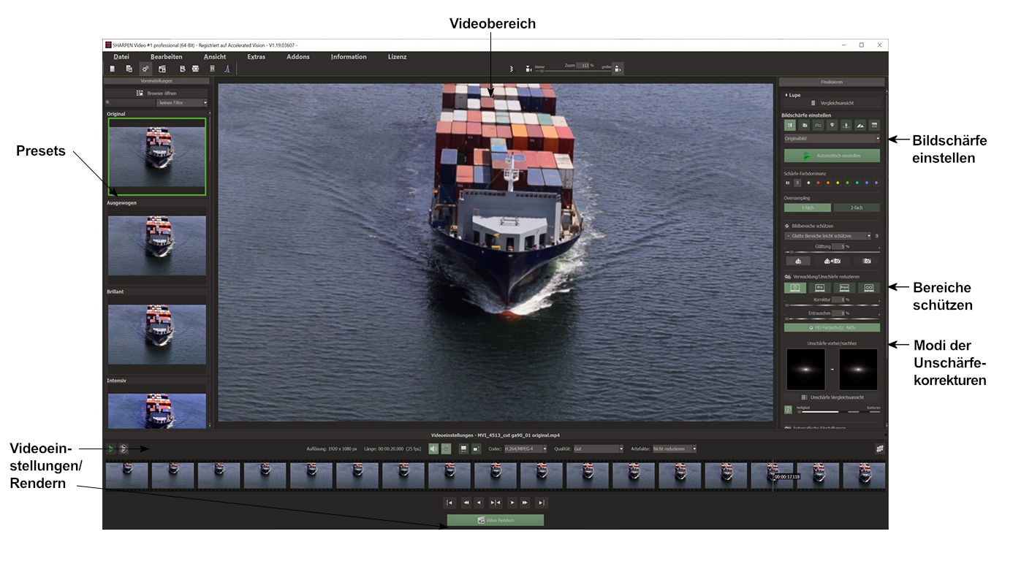Image resolution: width=1013 pixels, height=572 pixels.
Task: Click the mountain icon in the sharpness mode row
Action: pyautogui.click(x=860, y=125)
